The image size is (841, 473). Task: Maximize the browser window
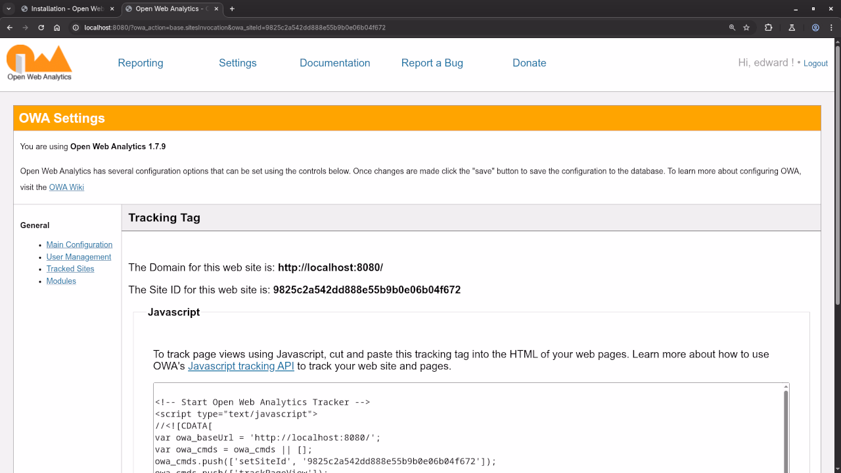pyautogui.click(x=813, y=9)
